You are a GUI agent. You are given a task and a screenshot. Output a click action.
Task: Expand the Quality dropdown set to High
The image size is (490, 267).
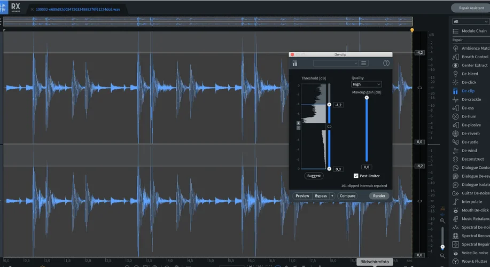click(366, 84)
